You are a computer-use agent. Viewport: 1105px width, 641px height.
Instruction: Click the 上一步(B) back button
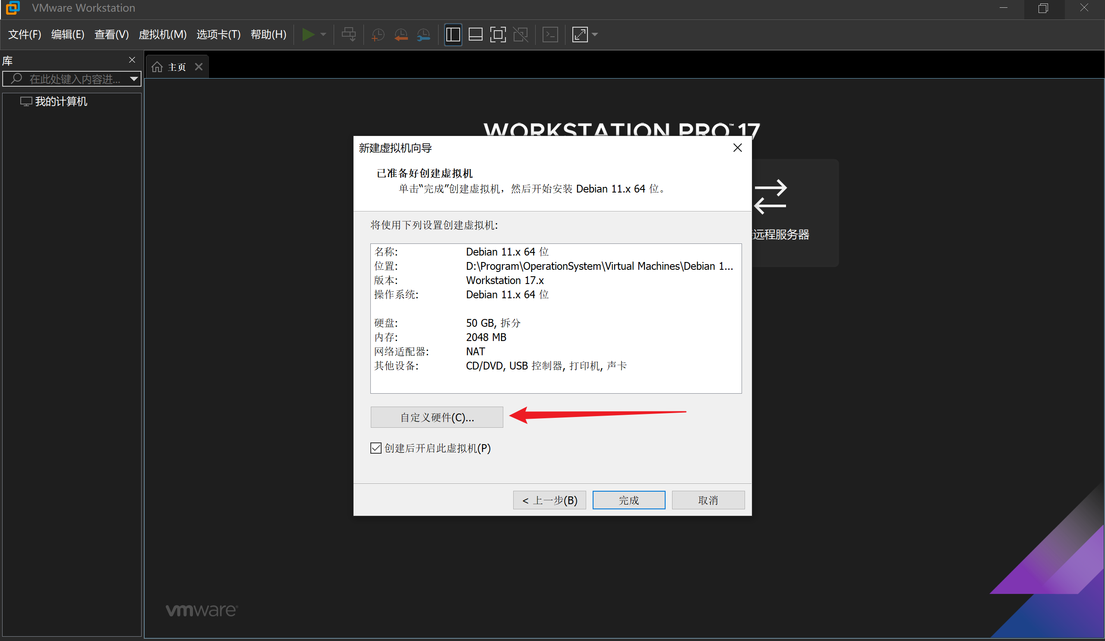tap(549, 500)
